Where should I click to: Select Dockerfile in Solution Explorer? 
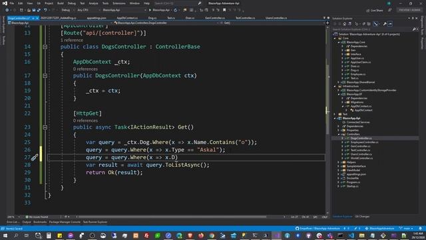point(353,178)
